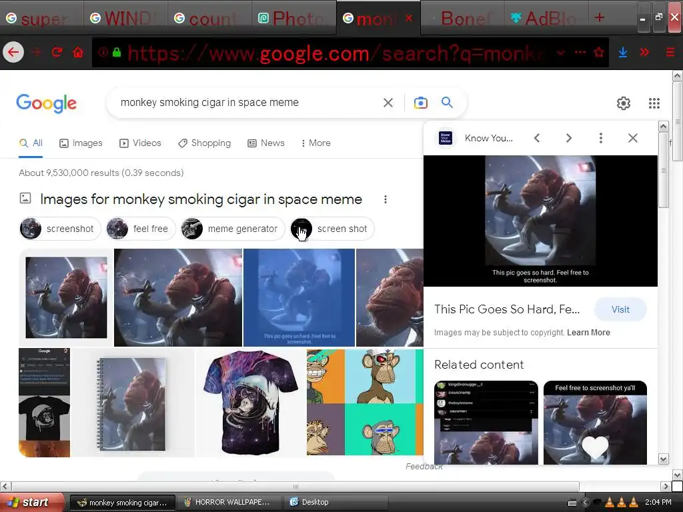The width and height of the screenshot is (683, 512).
Task: Close the image preview panel
Action: 633,138
